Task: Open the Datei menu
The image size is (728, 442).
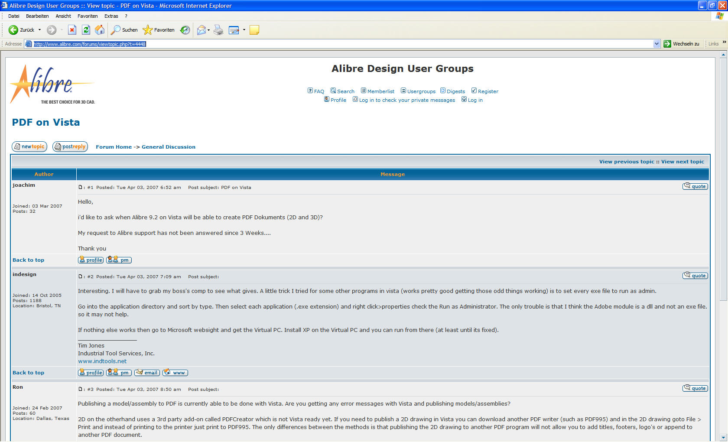Action: coord(14,16)
